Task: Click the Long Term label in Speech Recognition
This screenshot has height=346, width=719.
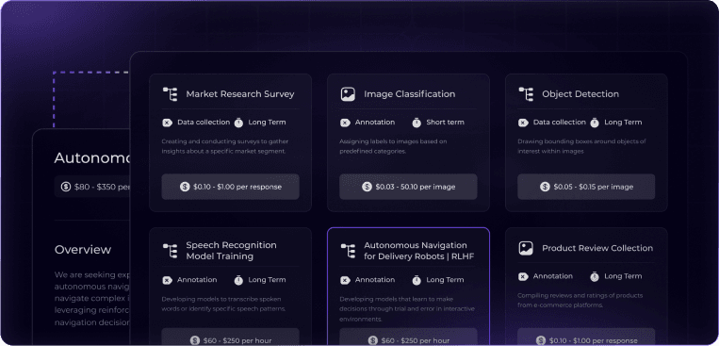Action: click(267, 280)
